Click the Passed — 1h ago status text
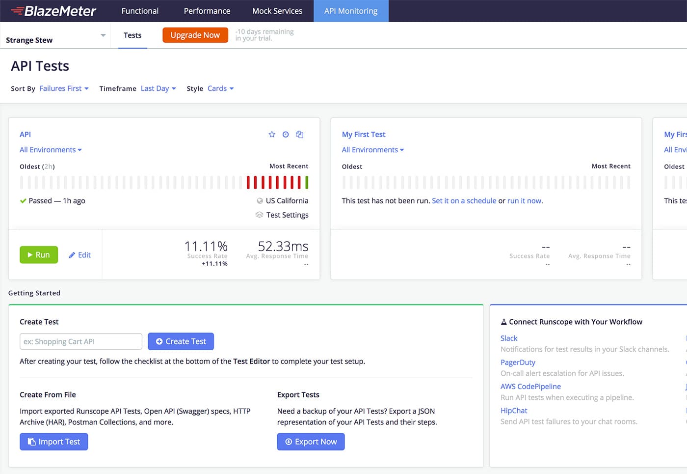This screenshot has width=687, height=474. tap(57, 200)
